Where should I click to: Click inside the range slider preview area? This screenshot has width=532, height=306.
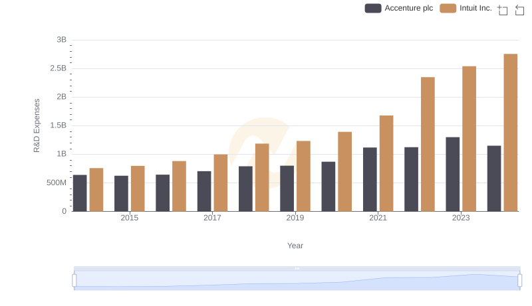(297, 281)
